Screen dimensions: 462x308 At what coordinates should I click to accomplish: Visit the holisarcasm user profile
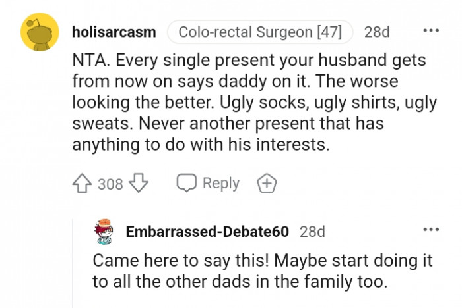(114, 32)
